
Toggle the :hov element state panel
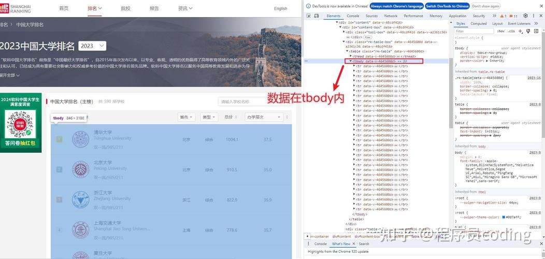coord(501,31)
